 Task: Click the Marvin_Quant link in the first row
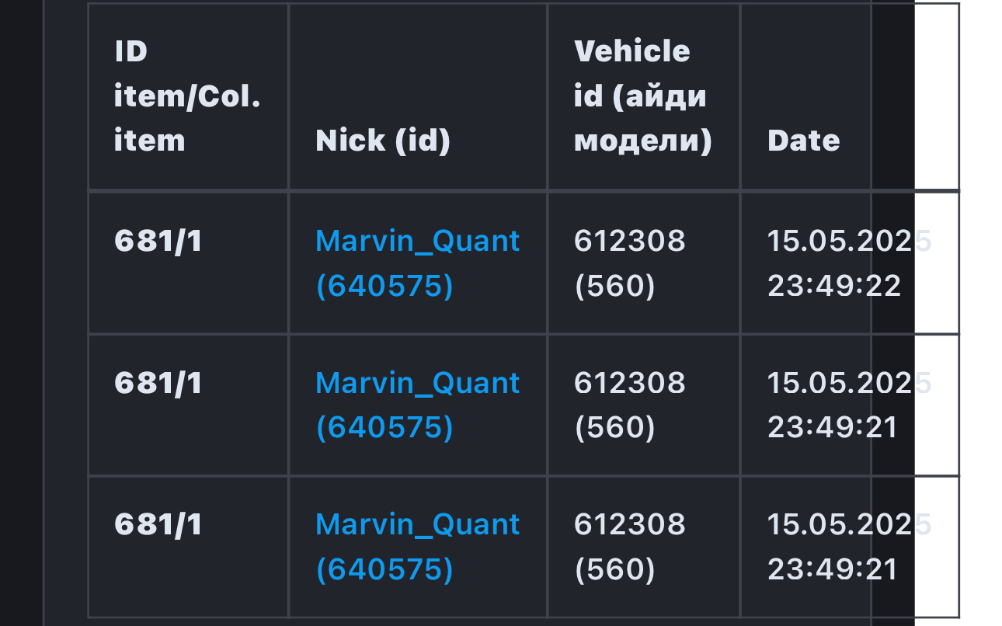(417, 263)
